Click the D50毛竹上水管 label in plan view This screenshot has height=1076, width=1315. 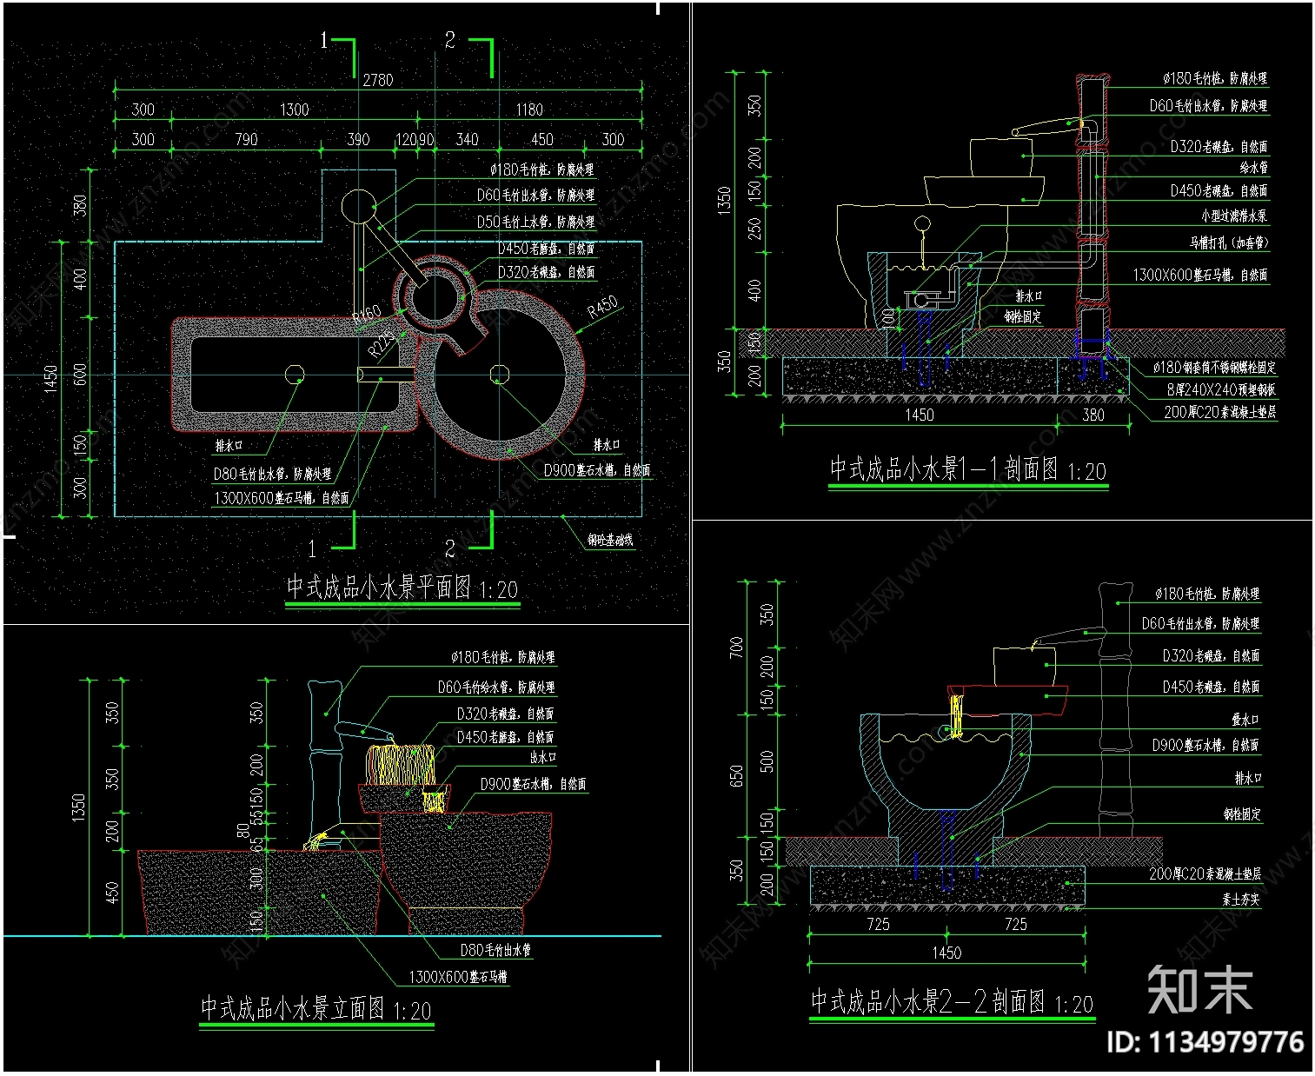pos(535,222)
